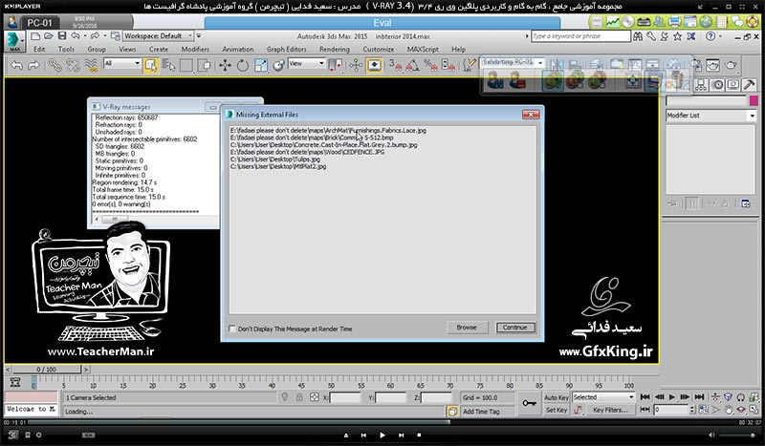This screenshot has height=446, width=765.
Task: Click the favorites star icon in InfoCenter
Action: click(x=677, y=36)
